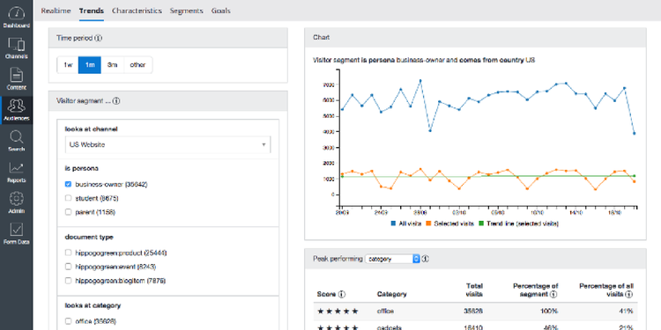Click the green trend line start point
Screen dimensions: 661x330
click(x=342, y=176)
